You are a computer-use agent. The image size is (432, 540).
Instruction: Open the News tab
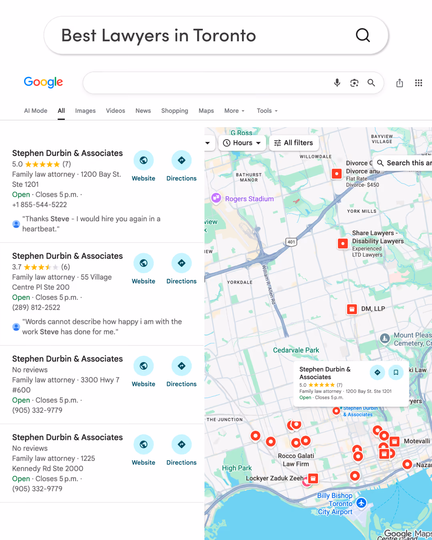click(x=143, y=111)
